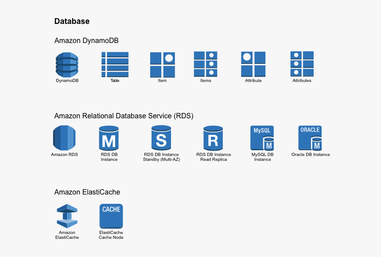Click the "RDS DB Instance Read Replica" label
This screenshot has height=257, width=381.
(214, 157)
